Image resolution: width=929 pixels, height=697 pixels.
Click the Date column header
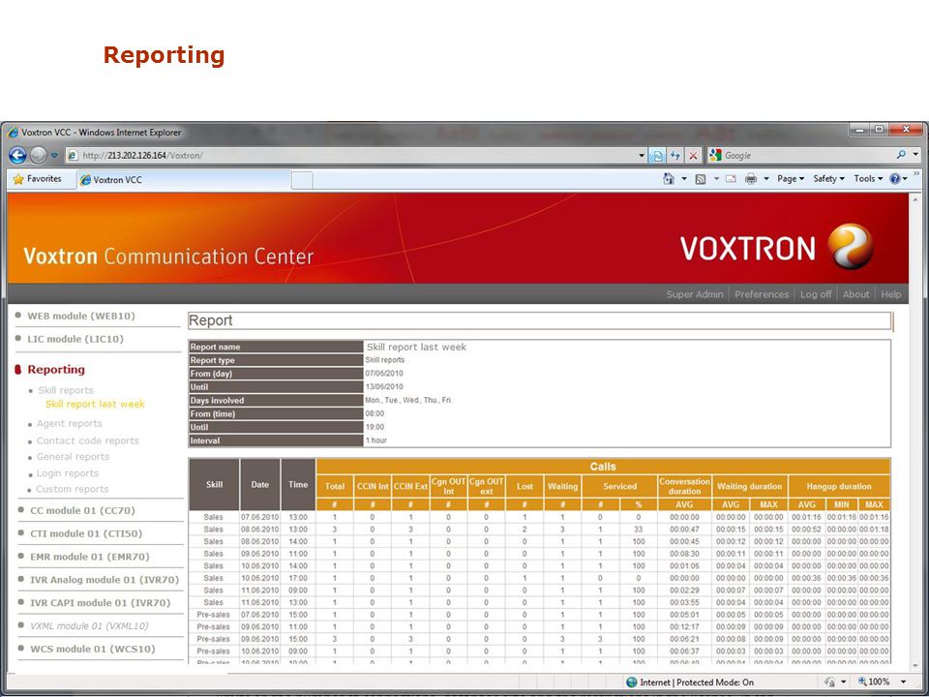click(259, 484)
